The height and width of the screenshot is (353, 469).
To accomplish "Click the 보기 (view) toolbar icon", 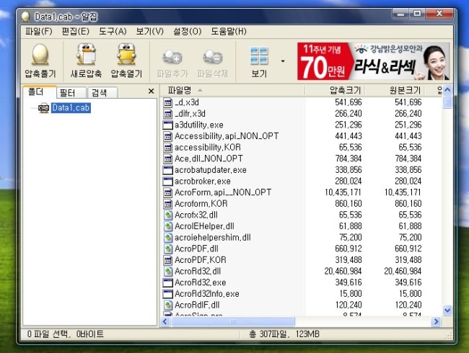I will (x=259, y=61).
